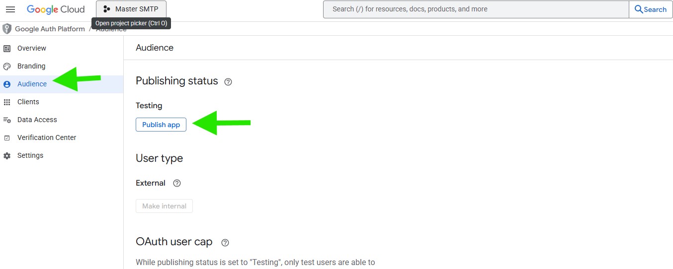This screenshot has height=269, width=673.
Task: Click the Publish app button
Action: point(161,125)
